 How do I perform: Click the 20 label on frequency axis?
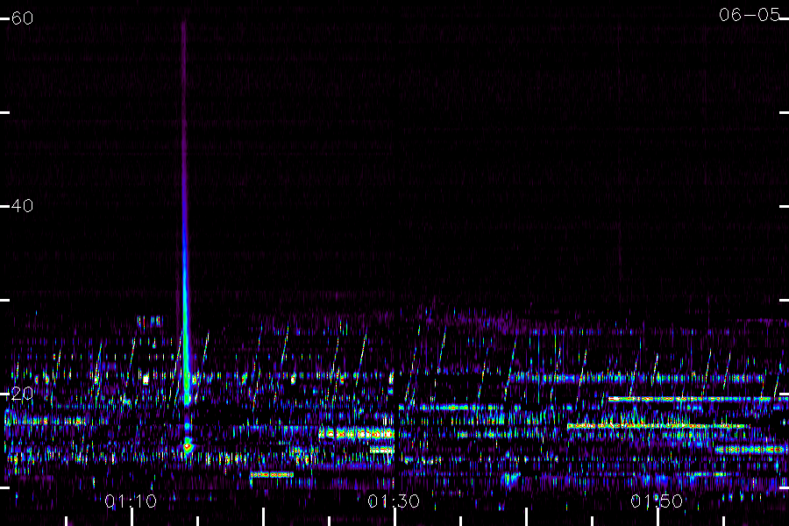point(22,394)
